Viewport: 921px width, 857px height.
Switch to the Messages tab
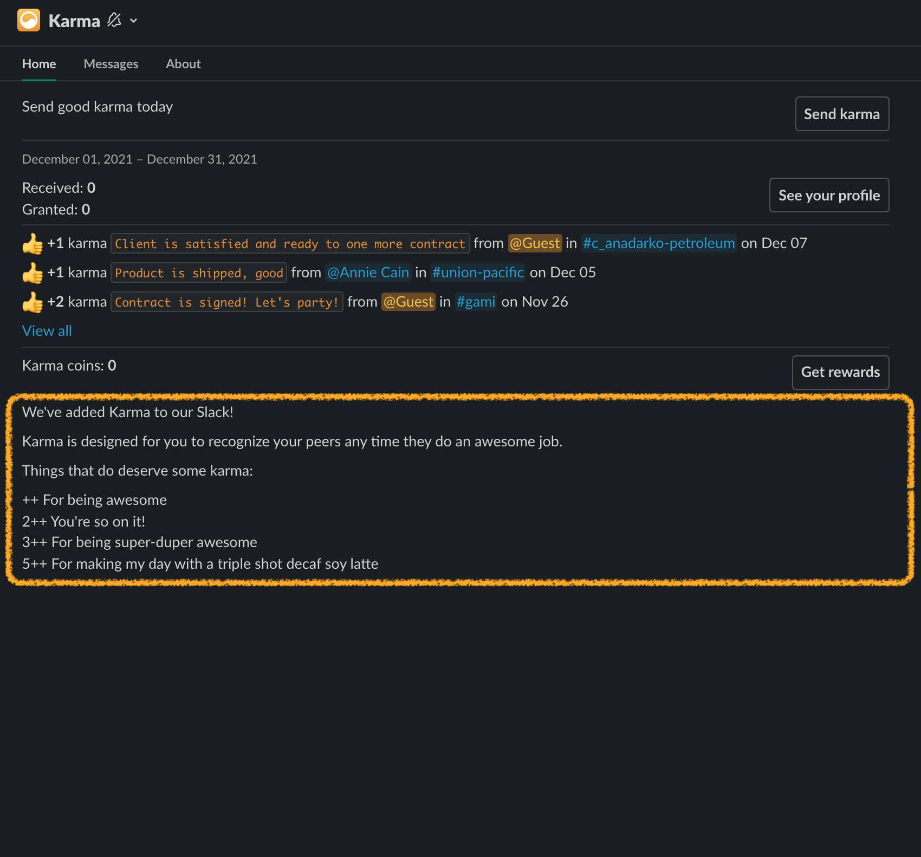(111, 64)
